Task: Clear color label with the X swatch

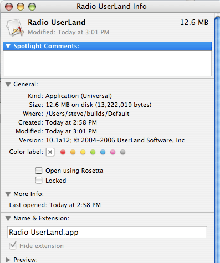Action: 50,152
